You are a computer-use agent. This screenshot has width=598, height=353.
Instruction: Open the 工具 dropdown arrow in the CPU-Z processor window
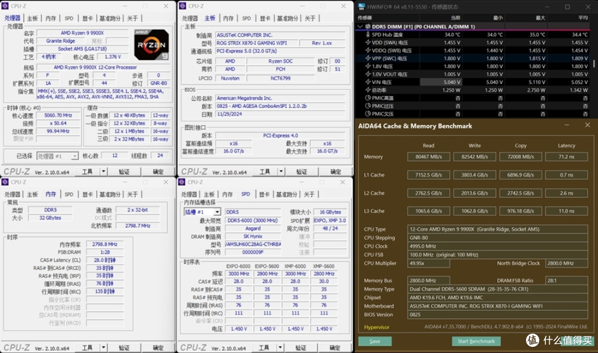[x=104, y=172]
